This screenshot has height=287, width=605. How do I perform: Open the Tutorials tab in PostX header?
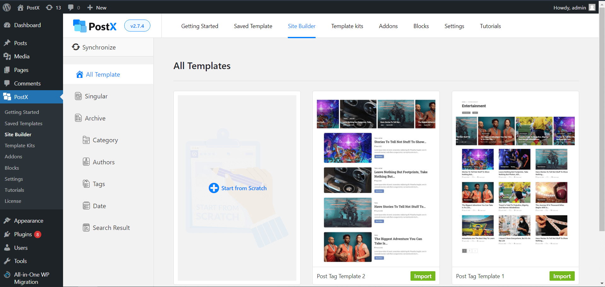[490, 26]
